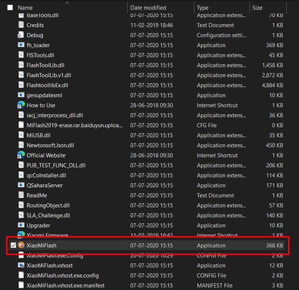Click the iacj_interprocess_dll.dll file icon

coord(21,115)
